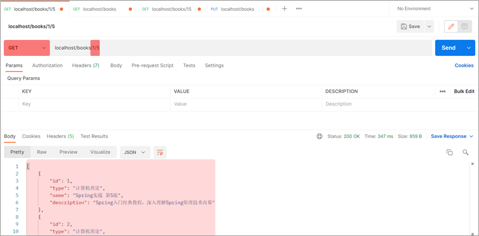Open the PUT localhost/books request tab
This screenshot has width=479, height=236.
(237, 9)
